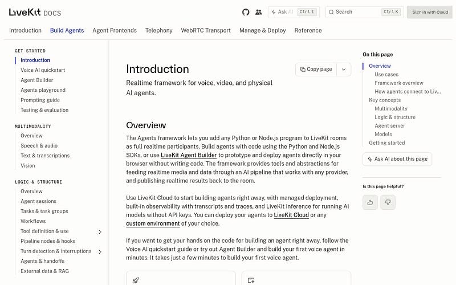
Task: Open Tasks & task groups in sidebar
Action: coord(44,211)
